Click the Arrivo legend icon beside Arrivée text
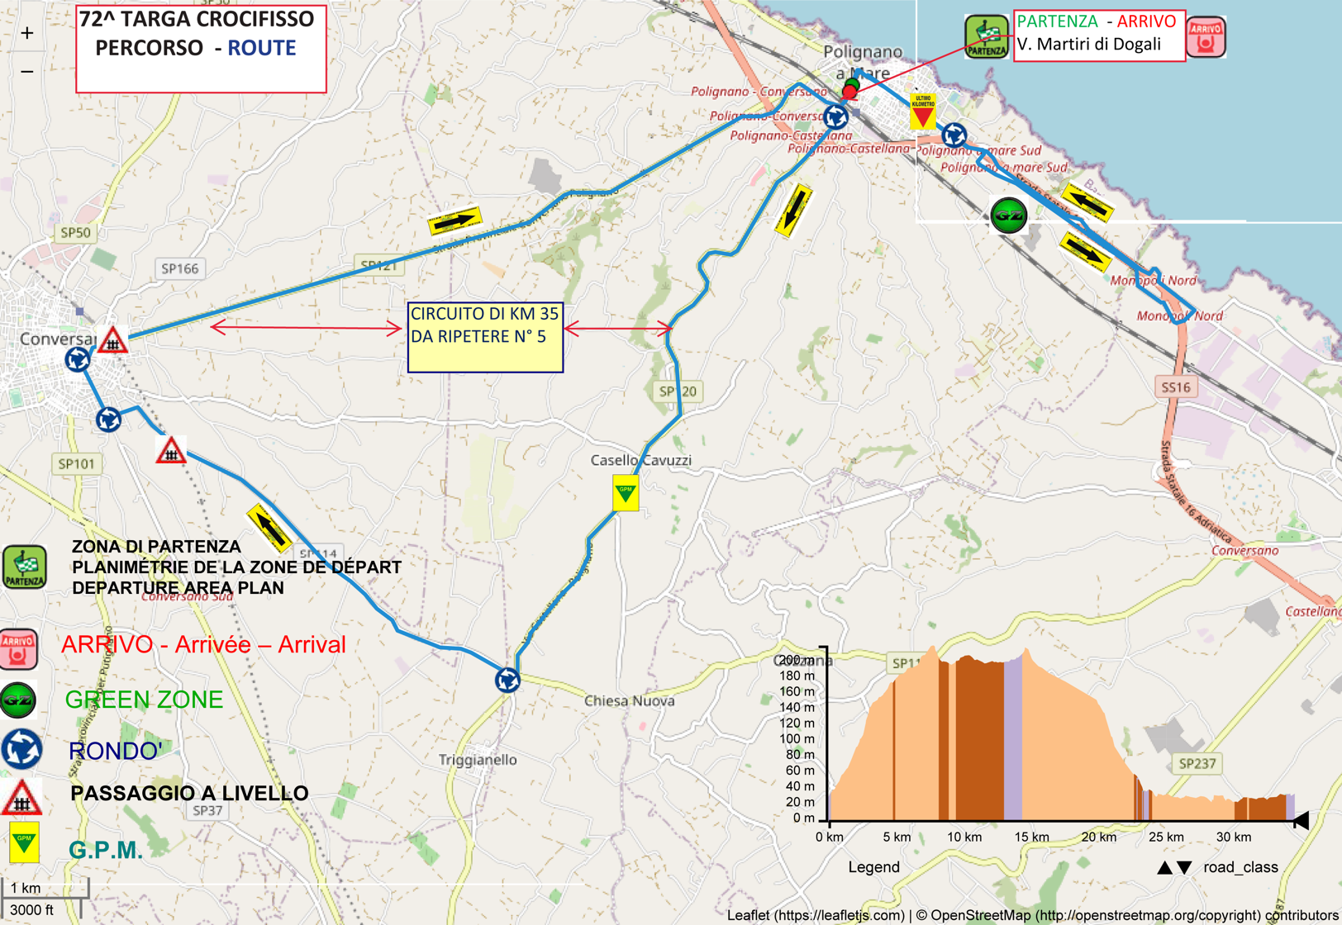 pos(18,648)
